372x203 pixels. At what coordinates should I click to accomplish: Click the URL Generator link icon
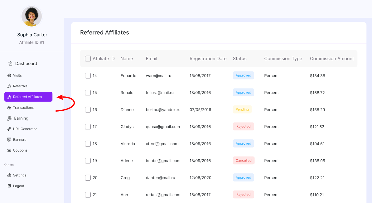point(9,129)
